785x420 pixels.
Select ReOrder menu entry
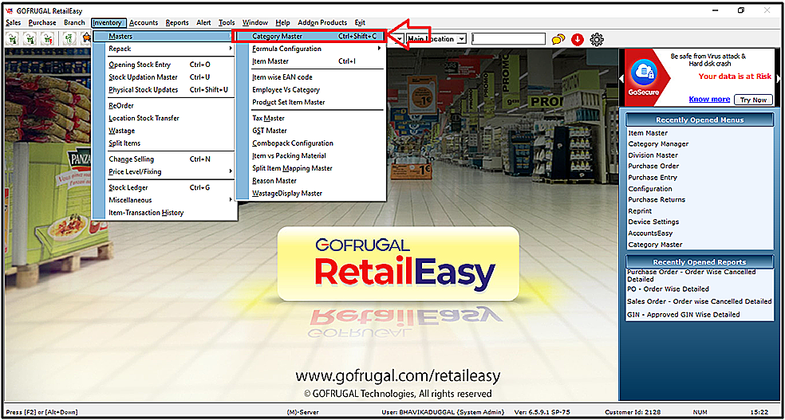[164, 105]
